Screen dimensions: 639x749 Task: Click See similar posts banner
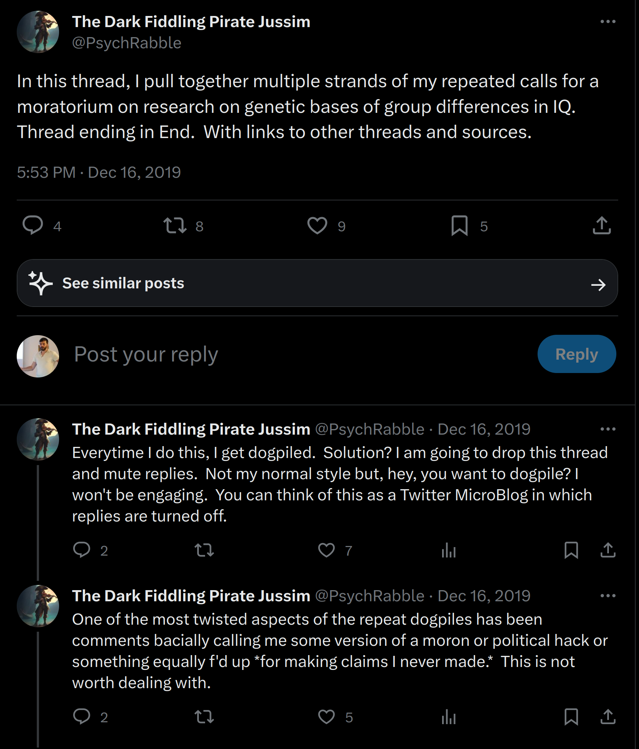tap(317, 283)
